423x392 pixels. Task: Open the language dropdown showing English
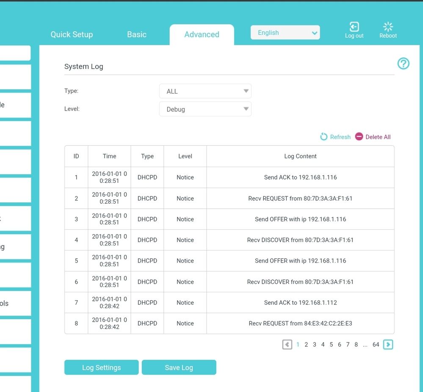point(285,33)
